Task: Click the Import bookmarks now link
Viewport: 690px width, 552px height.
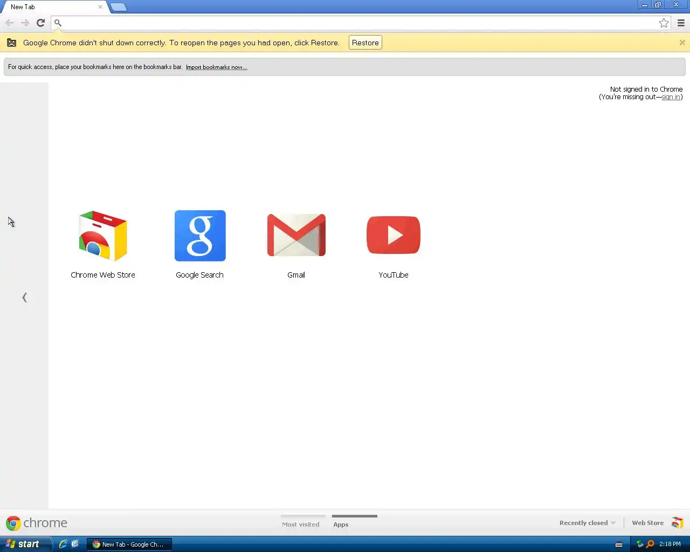Action: [216, 67]
